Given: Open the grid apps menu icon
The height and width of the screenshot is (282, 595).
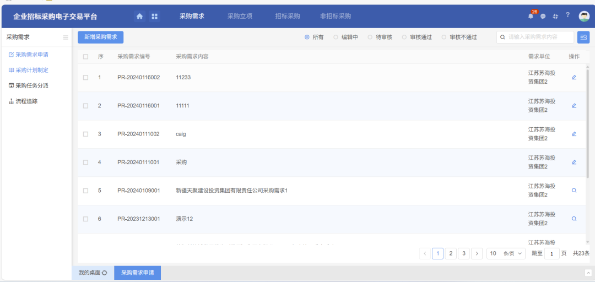Looking at the screenshot, I should pos(154,17).
